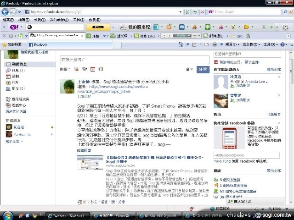Open the 聊天室 (2) chat bar
The image size is (294, 220).
tap(255, 201)
